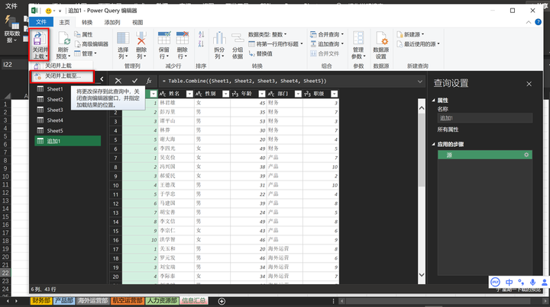Image resolution: width=550 pixels, height=307 pixels.
Task: Open Merge Queries (合并查询) dropdown
Action: coord(327,34)
